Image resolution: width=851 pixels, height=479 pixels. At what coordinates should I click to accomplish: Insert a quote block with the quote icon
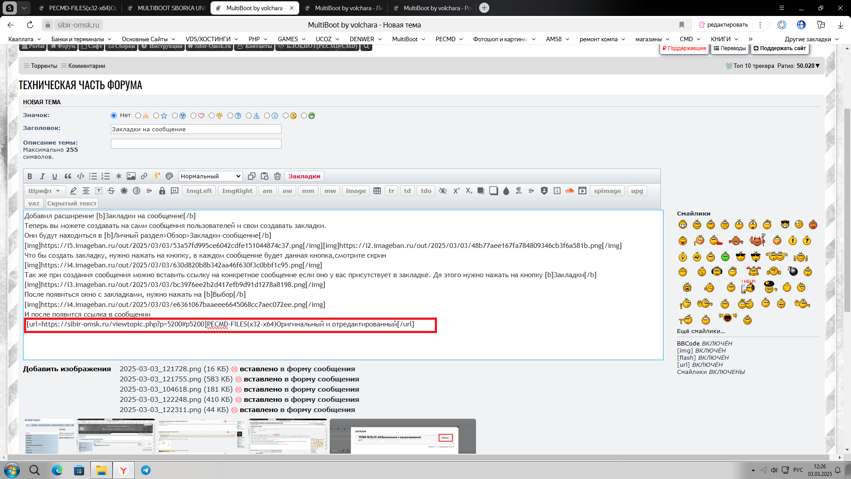pos(68,176)
